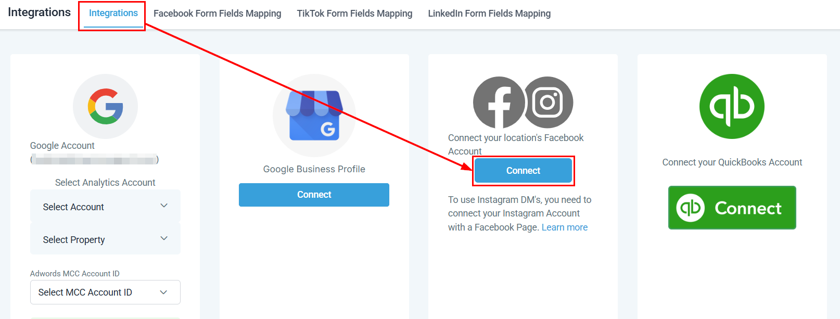The width and height of the screenshot is (840, 319).
Task: Expand the Select Account dropdown
Action: tap(105, 207)
